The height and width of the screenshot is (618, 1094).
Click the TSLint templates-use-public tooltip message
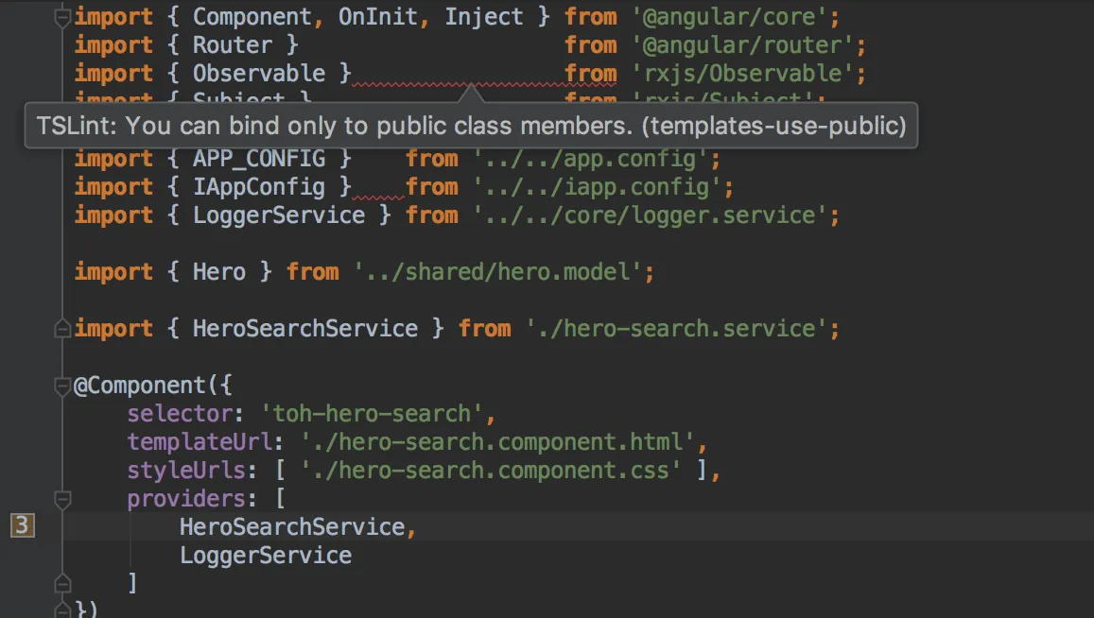click(471, 126)
